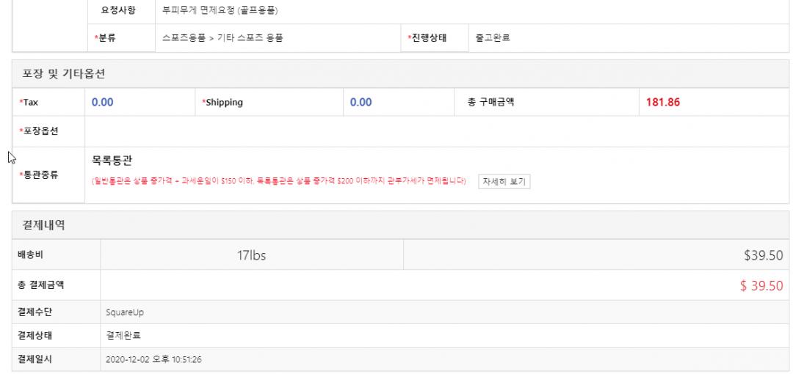Click the 통관종류 row label
This screenshot has width=793, height=374.
point(41,174)
